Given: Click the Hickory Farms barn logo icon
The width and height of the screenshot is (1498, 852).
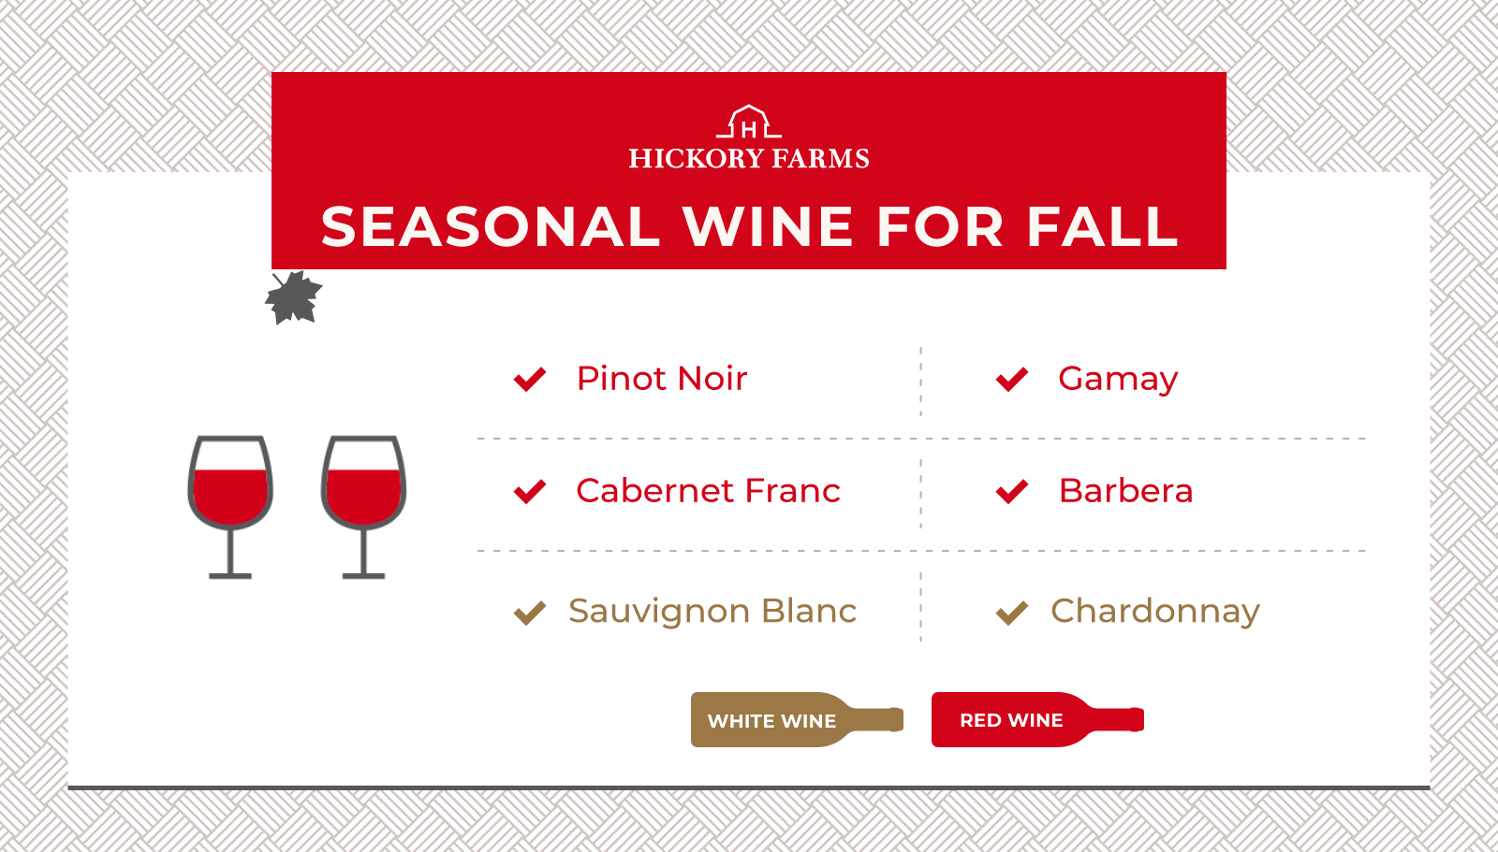Looking at the screenshot, I should coord(748,123).
